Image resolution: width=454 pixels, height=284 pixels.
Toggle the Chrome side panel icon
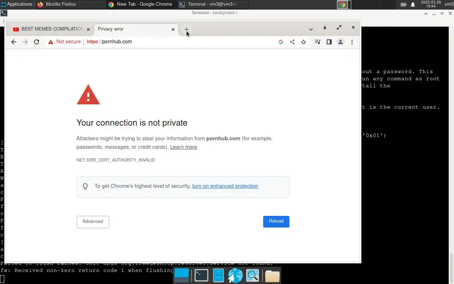tap(329, 42)
